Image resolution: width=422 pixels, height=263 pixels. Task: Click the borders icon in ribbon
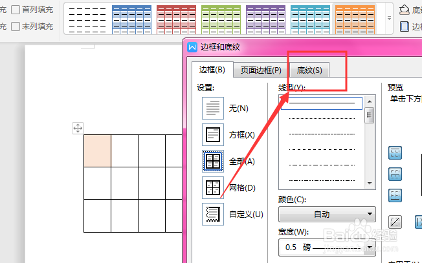click(x=405, y=26)
